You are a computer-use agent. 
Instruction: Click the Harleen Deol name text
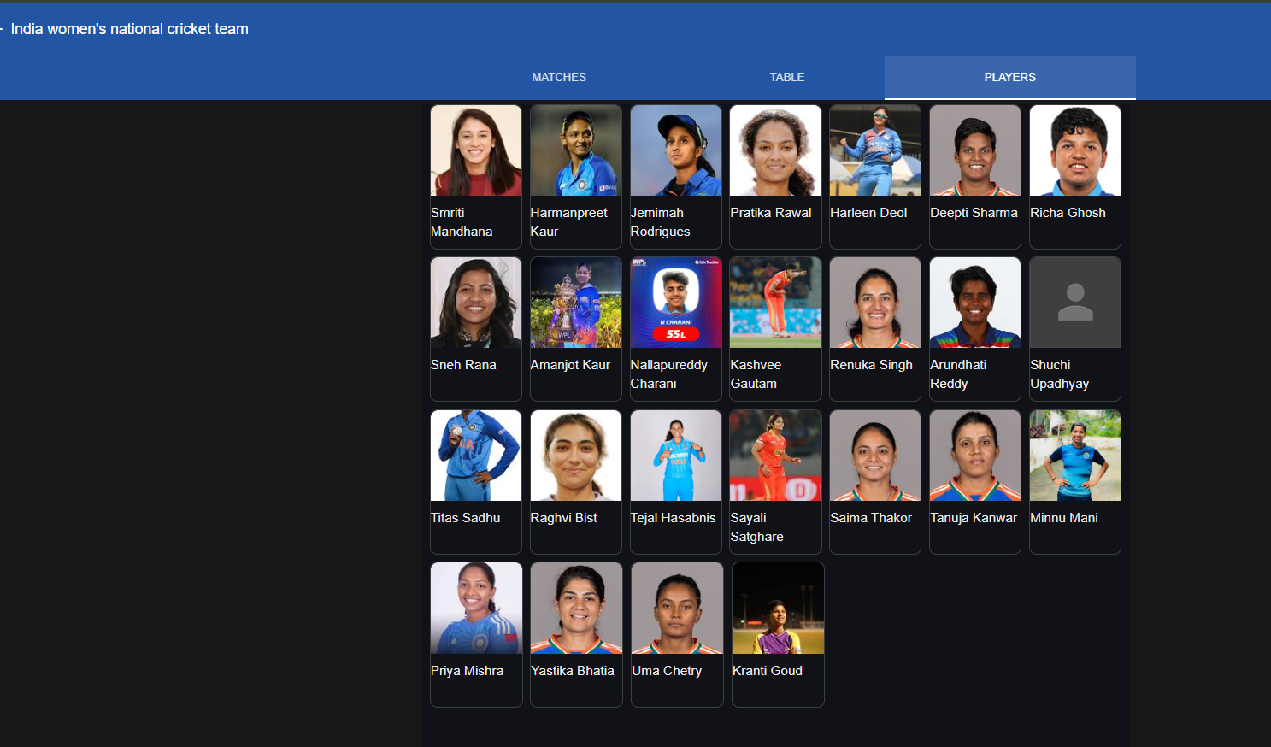(x=868, y=213)
